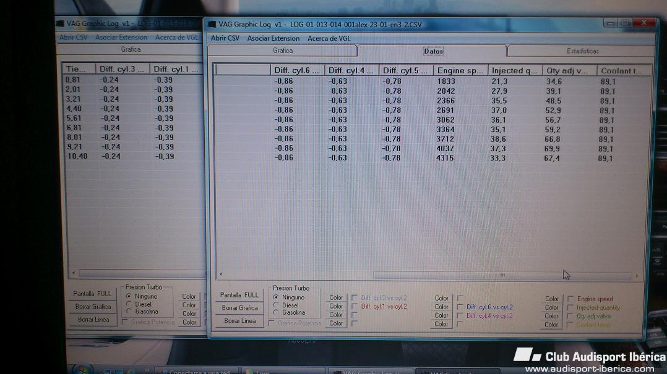Switch to the Estadisticas tab
Screen dimensions: 667x374
click(582, 51)
